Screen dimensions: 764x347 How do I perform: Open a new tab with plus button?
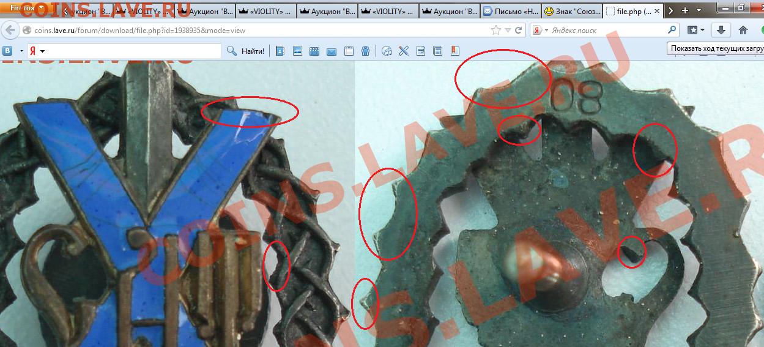[x=684, y=10]
